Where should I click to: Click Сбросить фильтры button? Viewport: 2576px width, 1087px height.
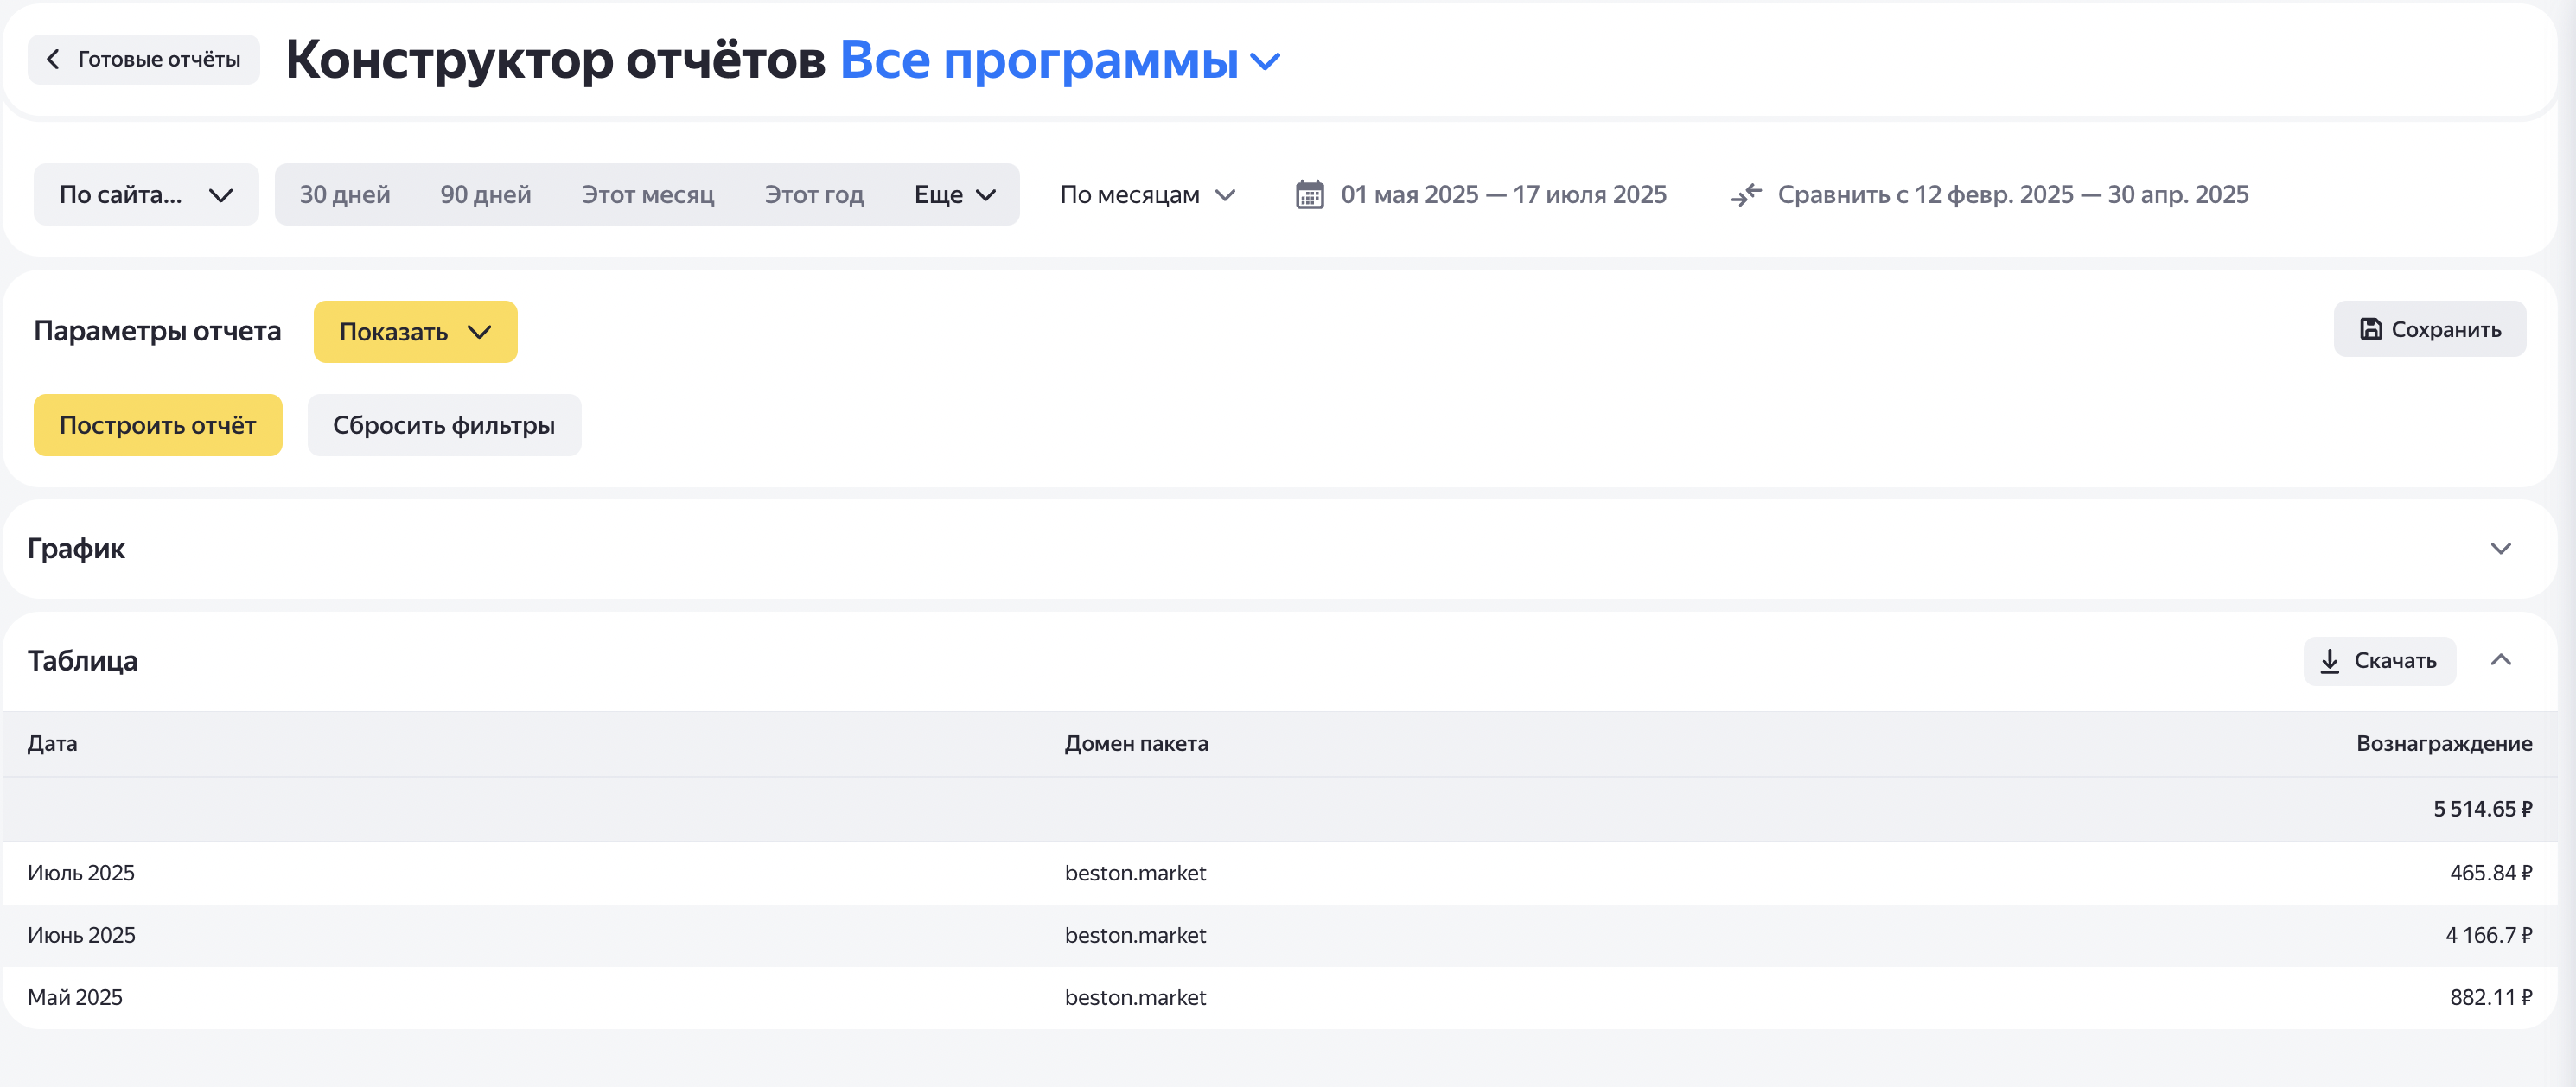[x=444, y=425]
